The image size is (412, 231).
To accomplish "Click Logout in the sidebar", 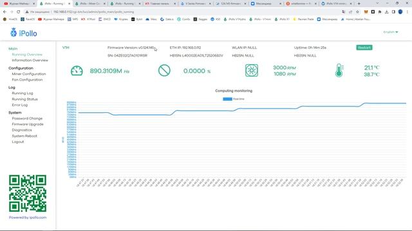I will coord(18,142).
